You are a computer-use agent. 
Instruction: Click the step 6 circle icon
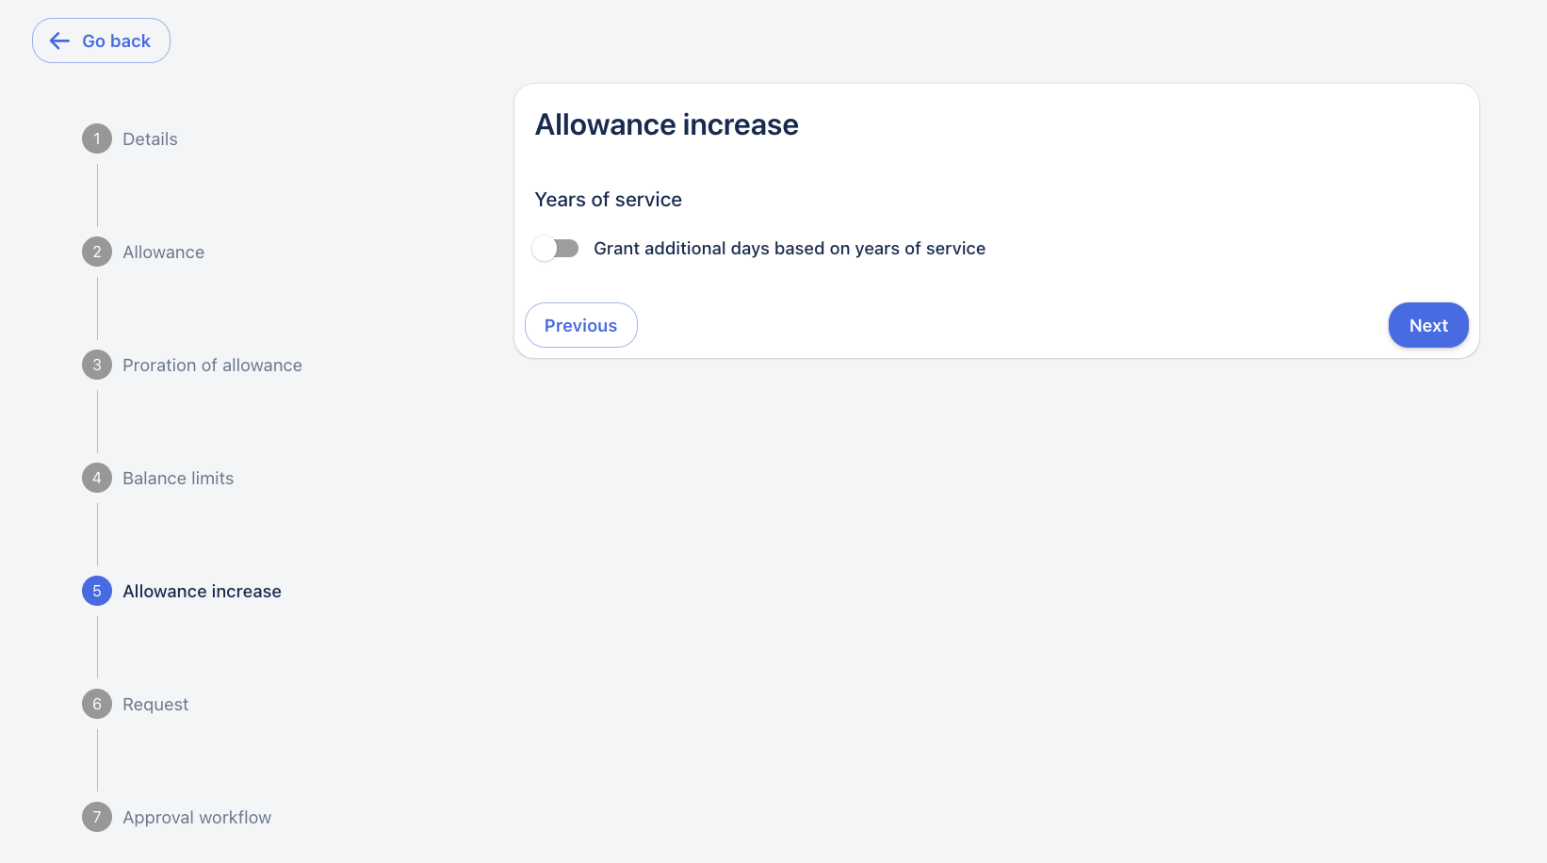click(x=97, y=704)
